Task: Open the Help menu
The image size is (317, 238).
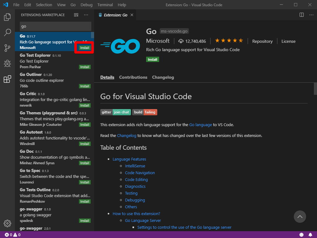Action: (x=122, y=5)
